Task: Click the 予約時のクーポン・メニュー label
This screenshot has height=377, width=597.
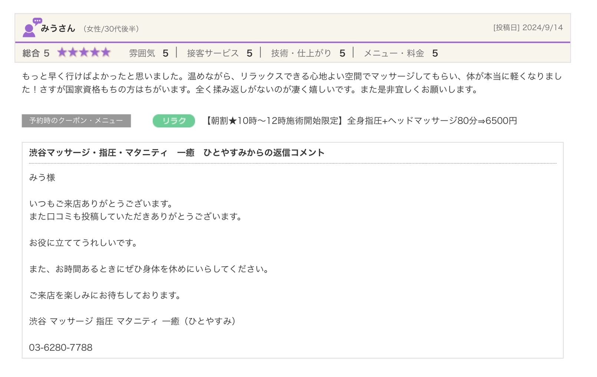Action: (76, 121)
